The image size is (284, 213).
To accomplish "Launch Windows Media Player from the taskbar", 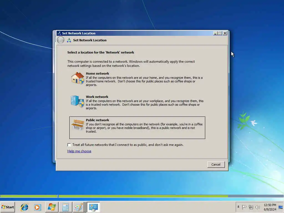I will (38, 207).
